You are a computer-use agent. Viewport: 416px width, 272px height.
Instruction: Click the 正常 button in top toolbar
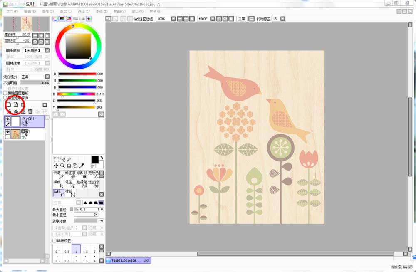click(242, 19)
